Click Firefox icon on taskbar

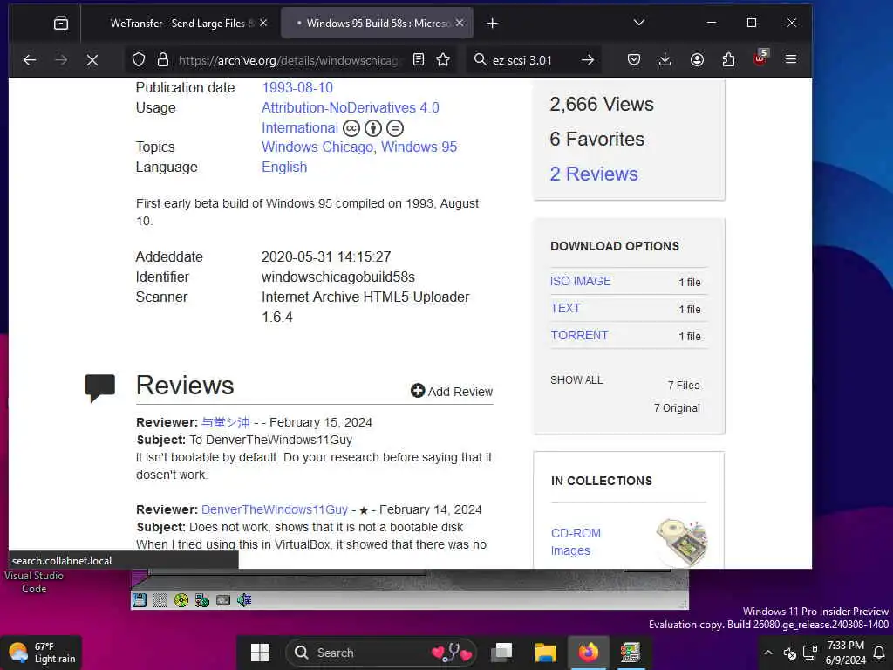tap(589, 653)
